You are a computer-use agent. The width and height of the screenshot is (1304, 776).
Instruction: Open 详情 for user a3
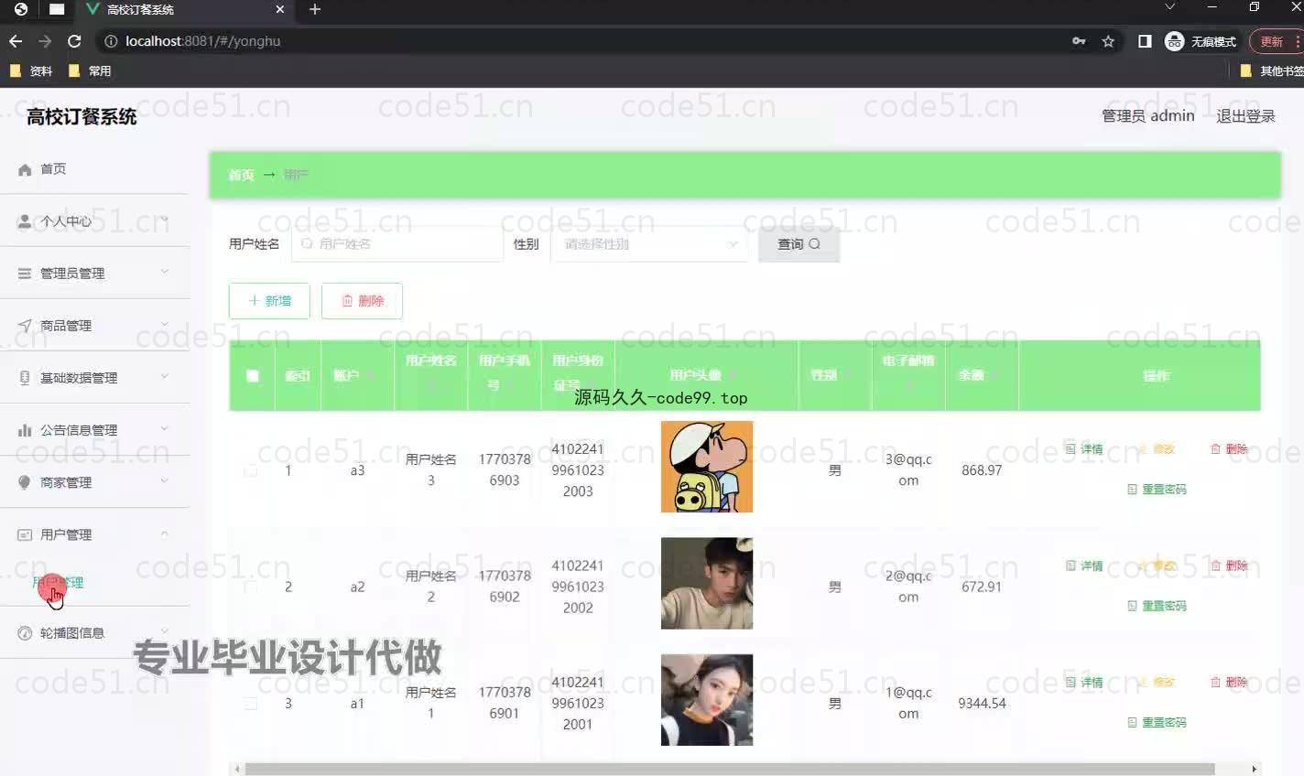1084,449
